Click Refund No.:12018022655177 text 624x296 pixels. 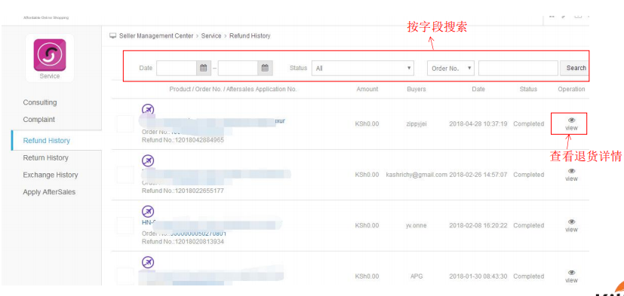[183, 191]
